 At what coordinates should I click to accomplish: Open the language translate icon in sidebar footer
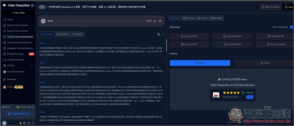[x=25, y=123]
